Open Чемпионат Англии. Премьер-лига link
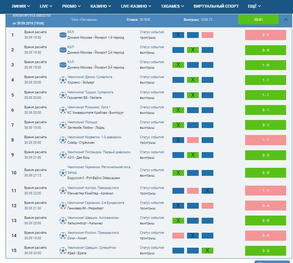This screenshot has width=293, height=263. pyautogui.click(x=93, y=188)
